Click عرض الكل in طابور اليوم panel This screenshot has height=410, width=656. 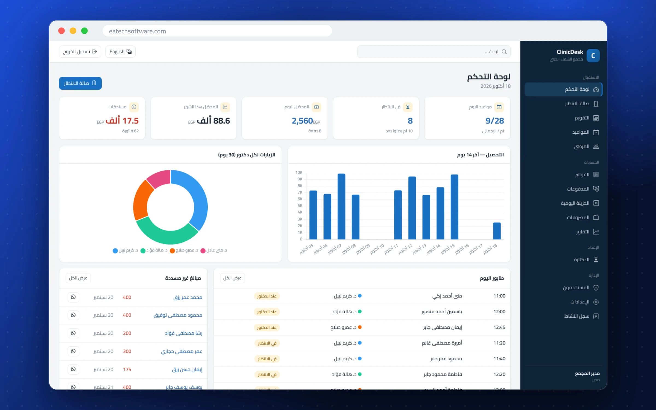point(232,278)
